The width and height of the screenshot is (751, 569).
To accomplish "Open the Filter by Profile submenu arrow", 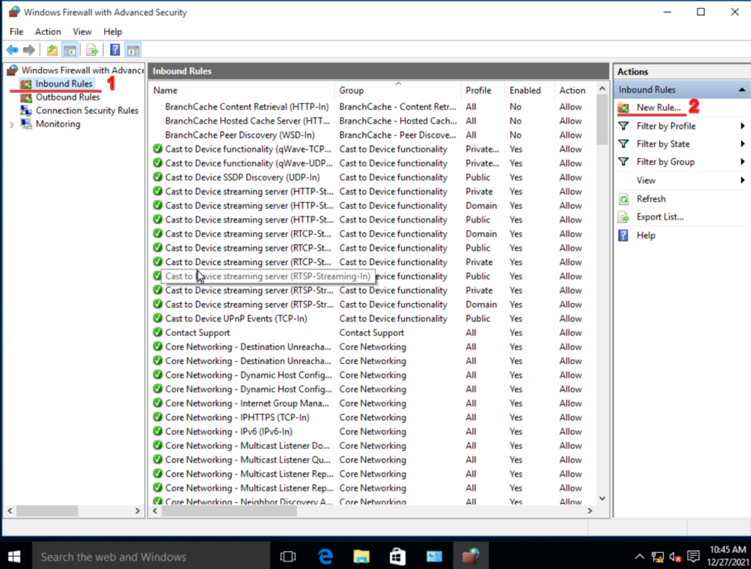I will (742, 126).
